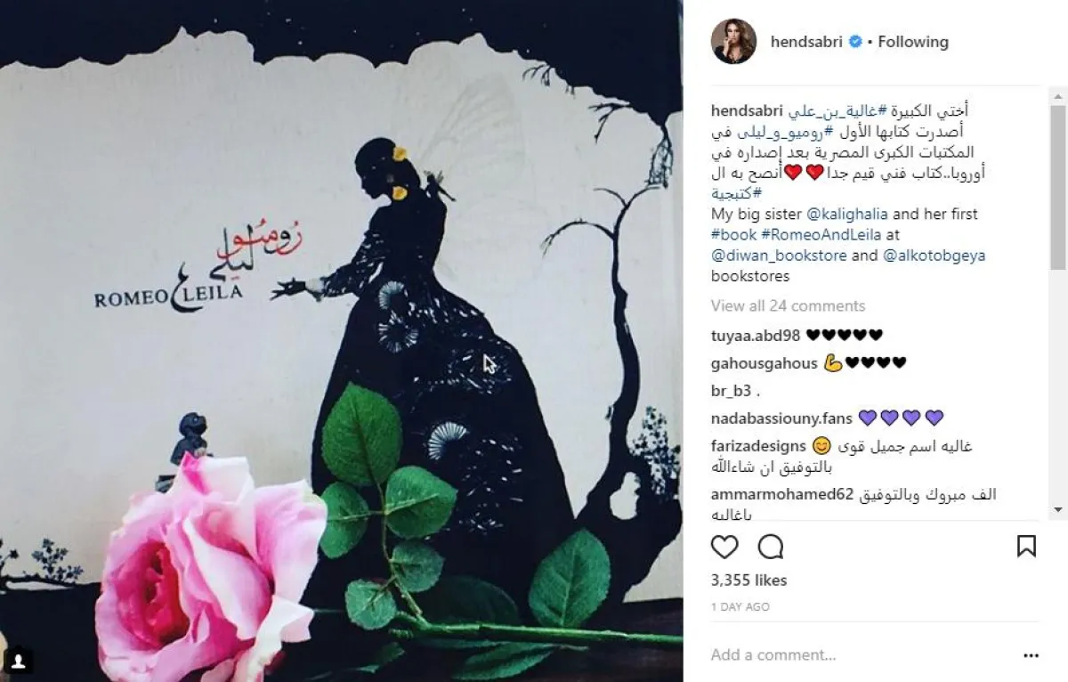Click the comments scrollbar down arrow

point(1058,509)
